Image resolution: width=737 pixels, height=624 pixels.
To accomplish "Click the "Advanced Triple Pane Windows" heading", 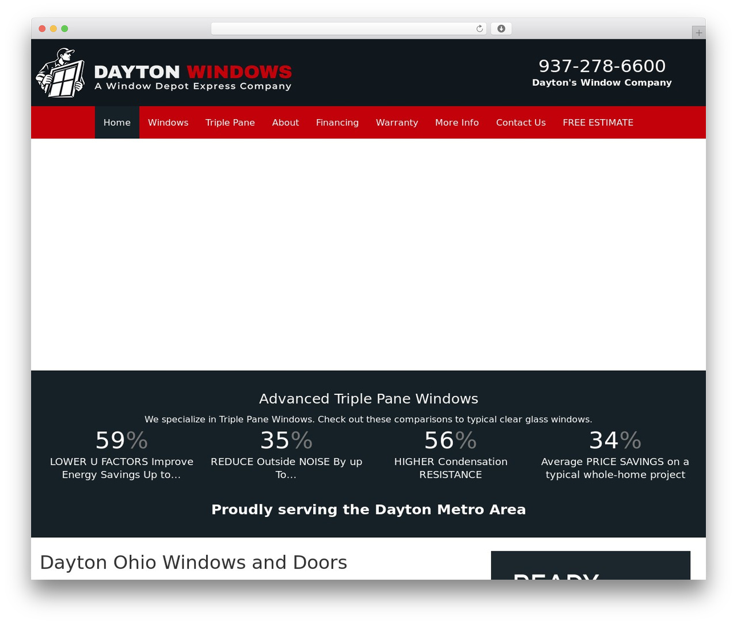I will coord(368,398).
